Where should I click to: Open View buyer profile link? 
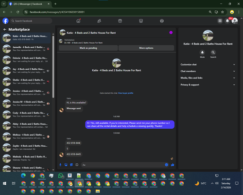[x=125, y=93]
